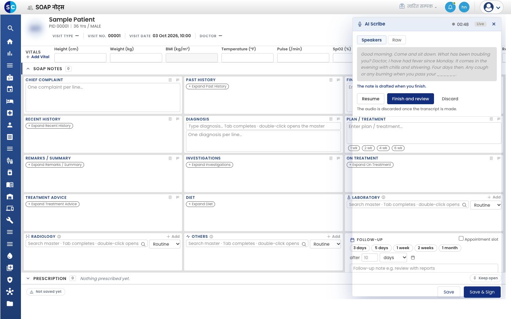Click the notification bell icon
The height and width of the screenshot is (319, 511).
[450, 7]
